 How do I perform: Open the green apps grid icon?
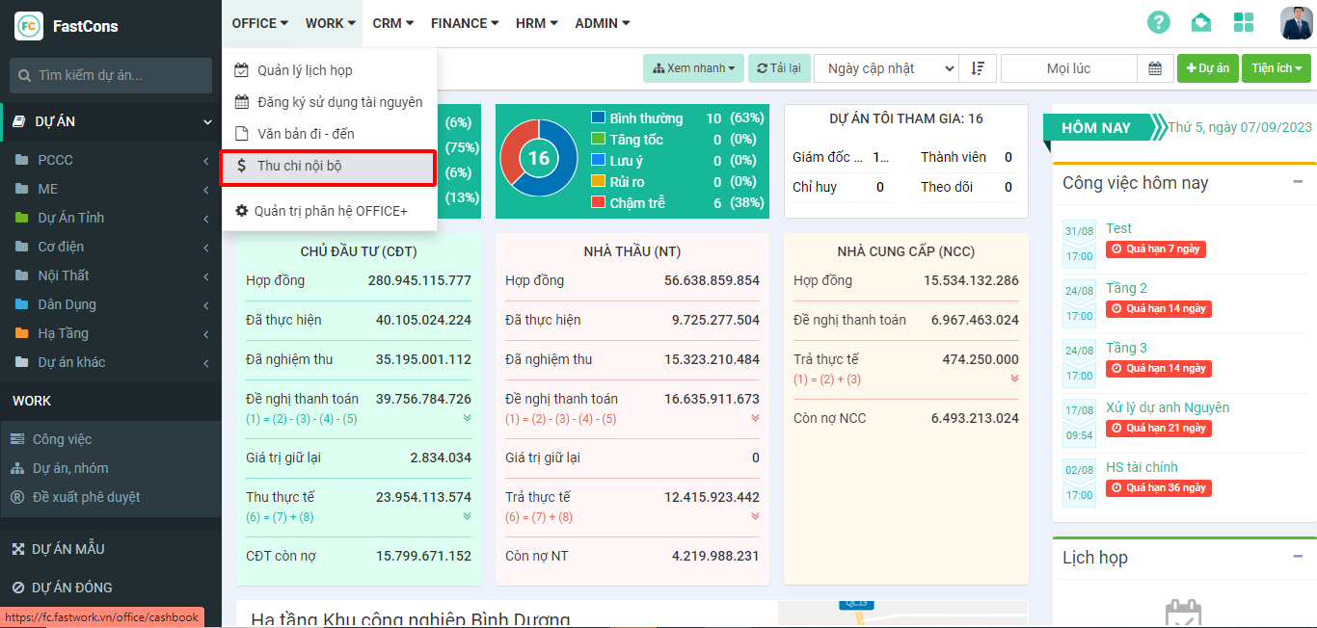[1244, 23]
